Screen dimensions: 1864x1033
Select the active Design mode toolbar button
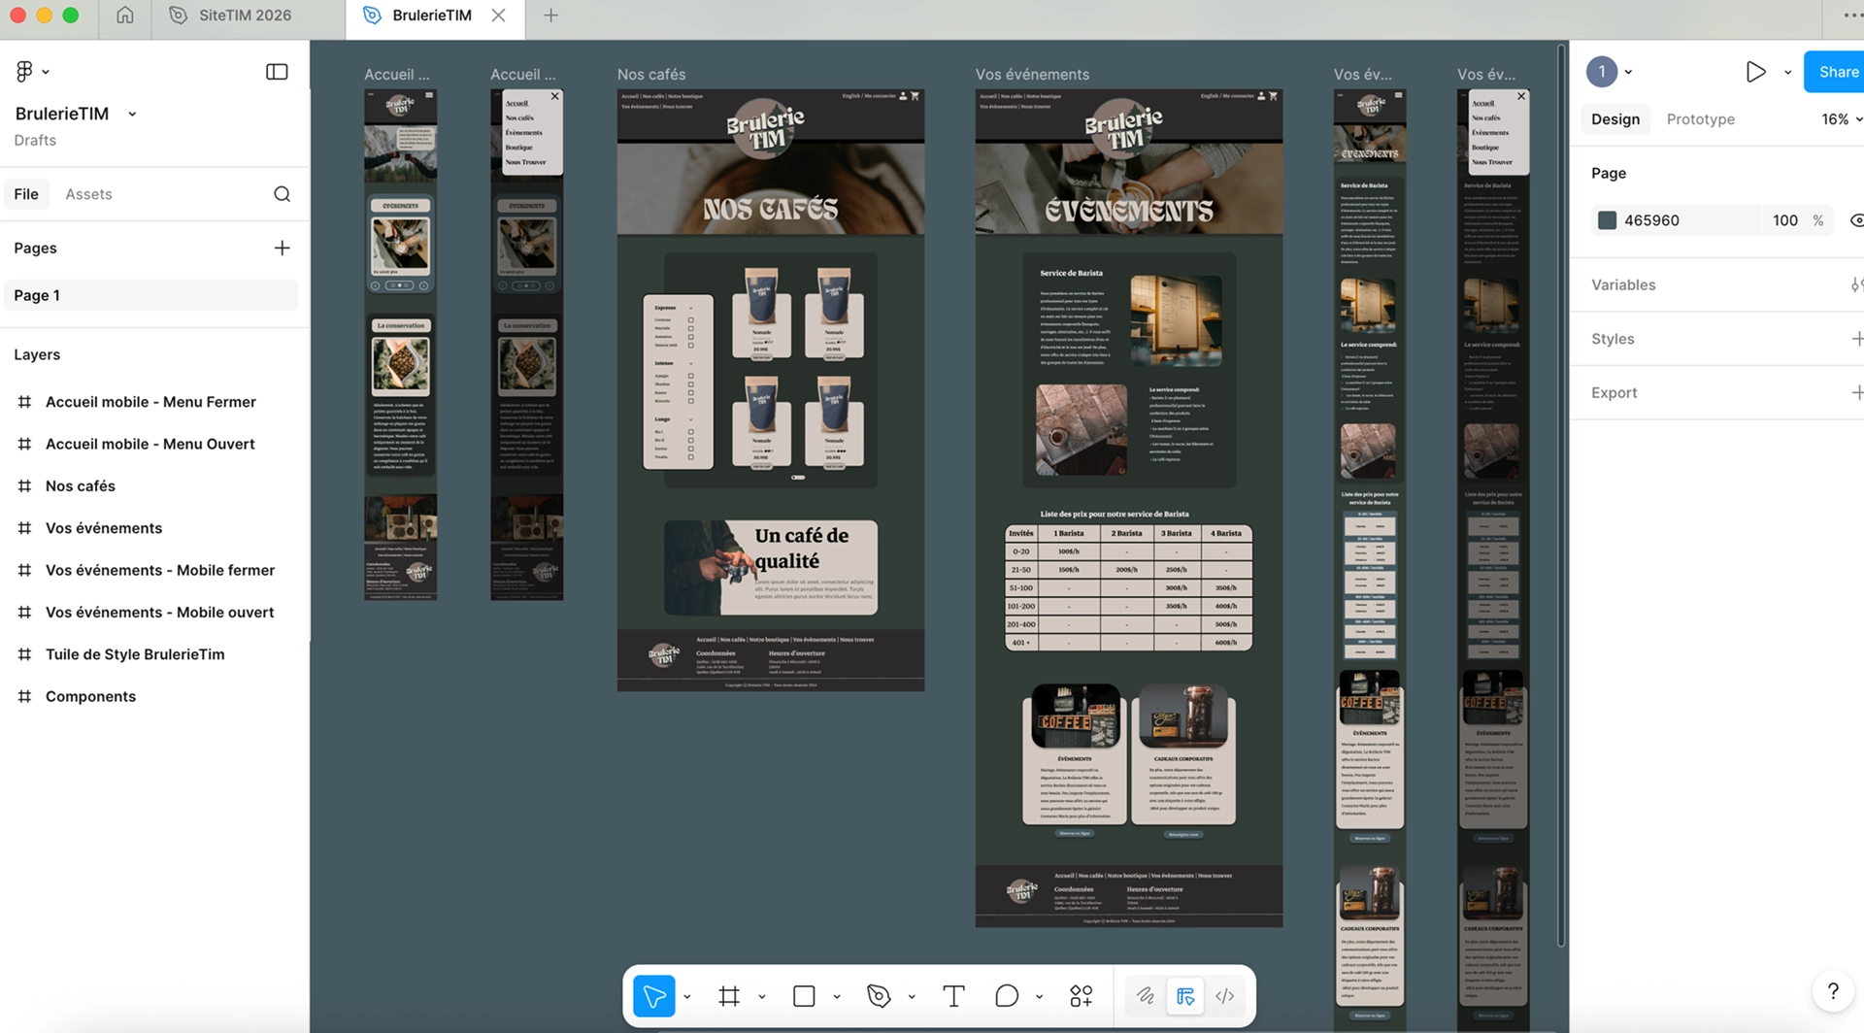[x=1185, y=996]
